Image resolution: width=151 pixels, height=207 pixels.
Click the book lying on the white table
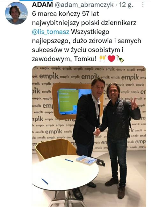pyautogui.click(x=86, y=160)
